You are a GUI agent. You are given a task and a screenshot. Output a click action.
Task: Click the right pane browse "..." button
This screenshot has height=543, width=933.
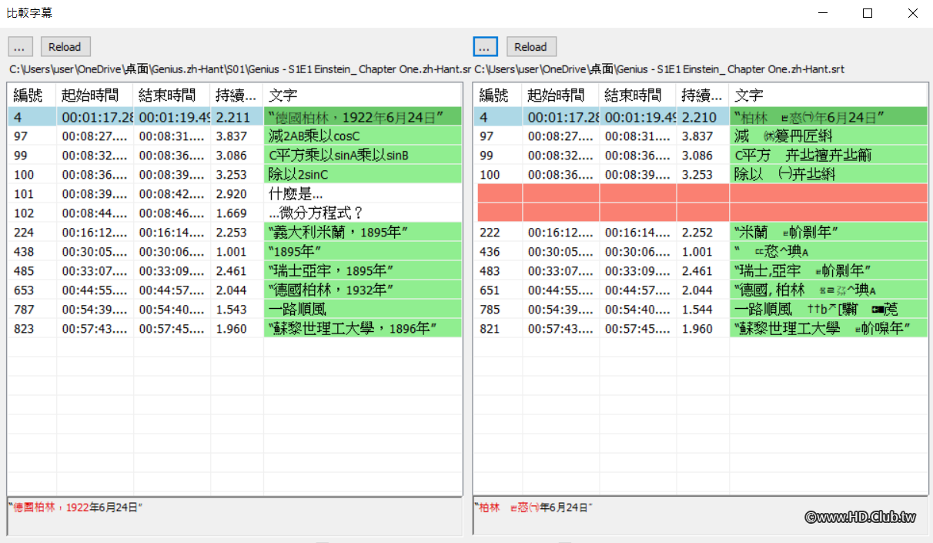tap(485, 47)
